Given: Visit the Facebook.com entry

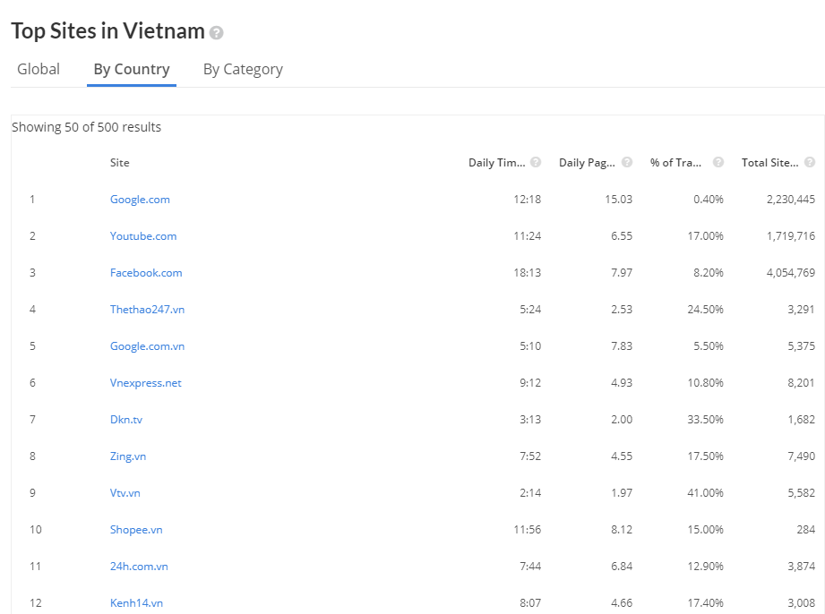Looking at the screenshot, I should click(x=146, y=273).
